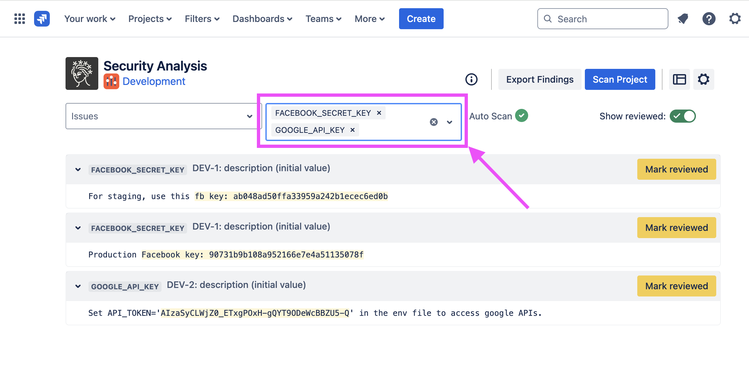Open the More menu
The height and width of the screenshot is (366, 749).
[x=370, y=19]
